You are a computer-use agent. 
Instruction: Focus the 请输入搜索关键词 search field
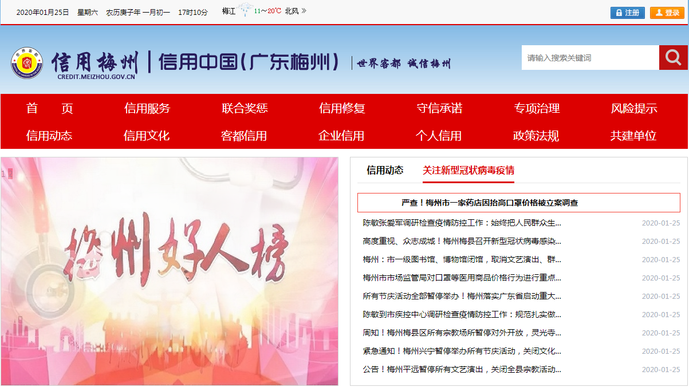[x=590, y=58]
